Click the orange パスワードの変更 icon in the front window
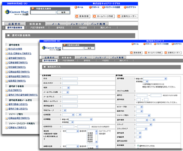 [155, 44]
